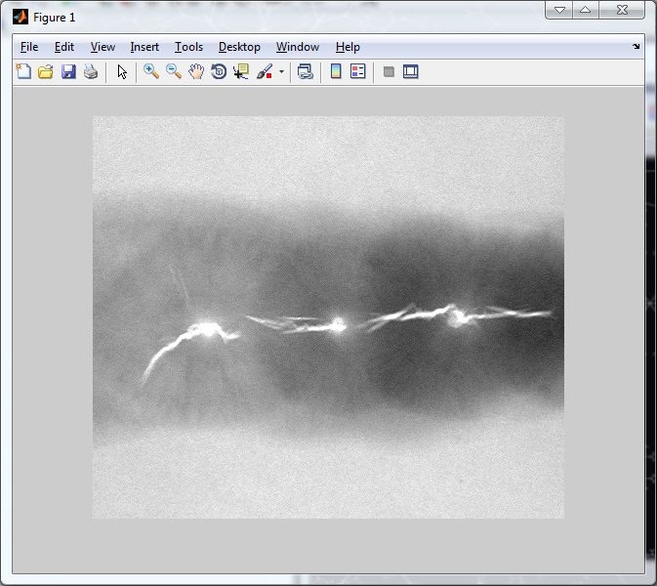The image size is (657, 586).
Task: Choose the Data Cursor tool
Action: [x=241, y=71]
